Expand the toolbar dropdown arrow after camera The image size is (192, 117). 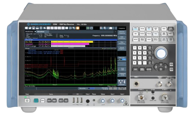[116, 28]
